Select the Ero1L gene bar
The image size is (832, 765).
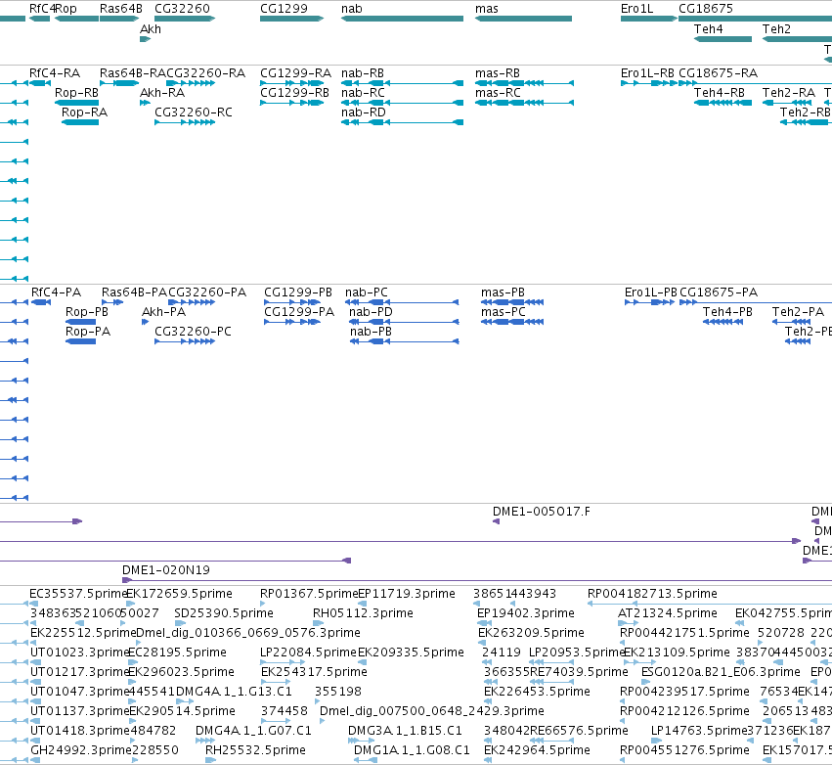pyautogui.click(x=649, y=19)
